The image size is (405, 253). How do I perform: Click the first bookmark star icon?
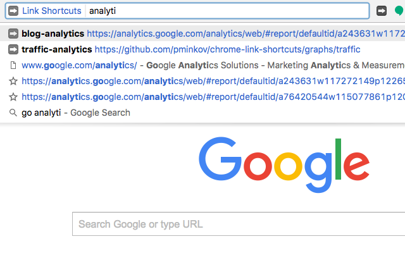pos(13,81)
